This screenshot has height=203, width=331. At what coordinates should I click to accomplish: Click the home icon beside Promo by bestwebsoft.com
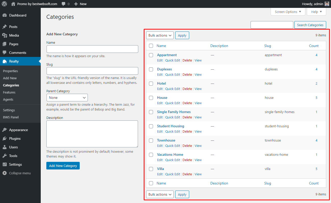pyautogui.click(x=13, y=4)
